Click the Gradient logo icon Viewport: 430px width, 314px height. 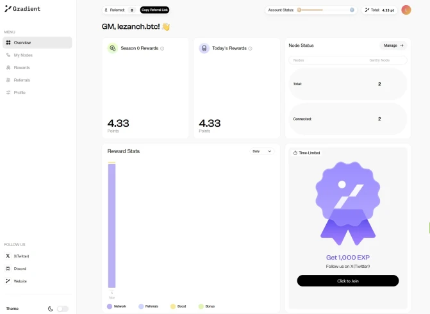(8, 9)
